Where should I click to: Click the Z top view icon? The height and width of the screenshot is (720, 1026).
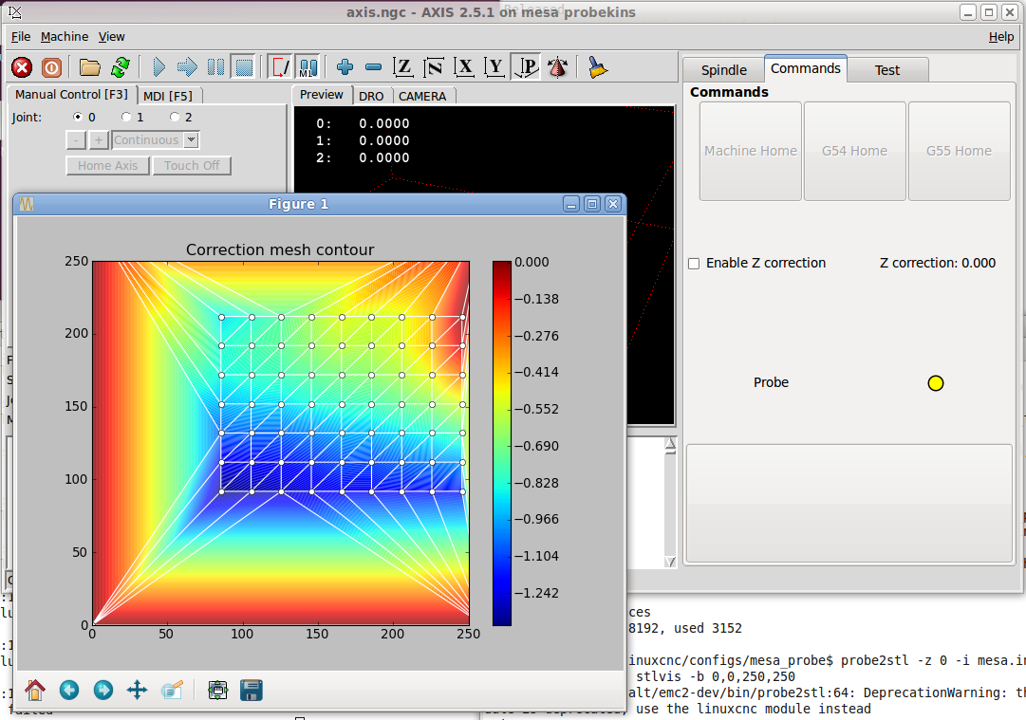coord(404,67)
